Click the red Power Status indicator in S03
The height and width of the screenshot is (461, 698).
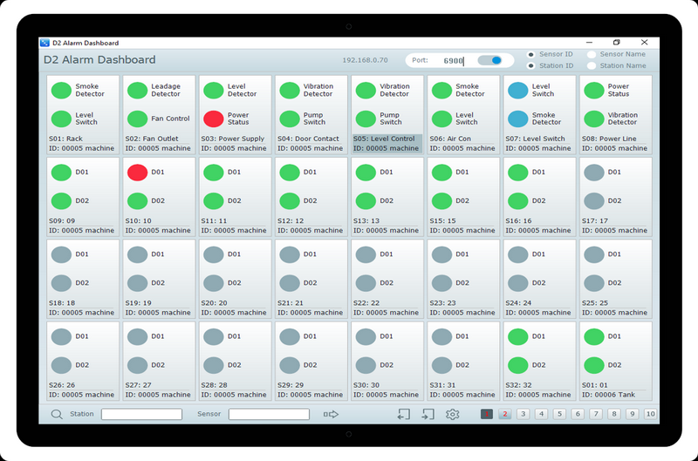(x=213, y=119)
